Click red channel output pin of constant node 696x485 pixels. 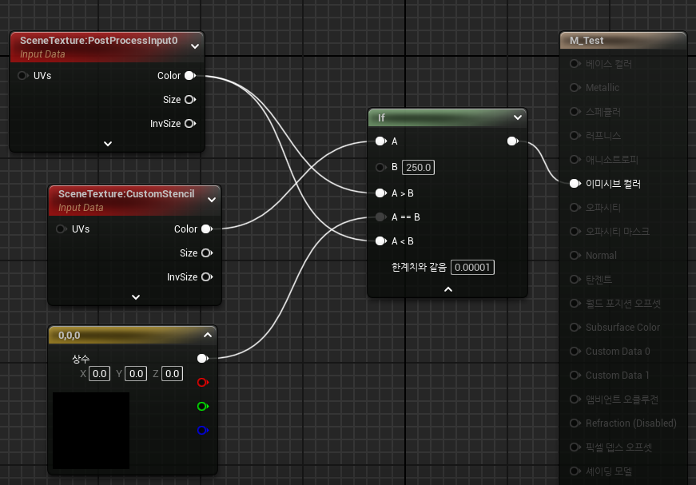[203, 382]
